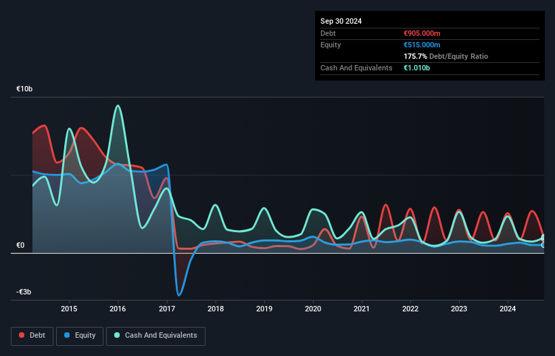
Task: Click the 2021 x-axis label
Action: pyautogui.click(x=362, y=309)
